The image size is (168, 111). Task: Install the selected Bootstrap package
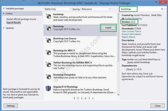(108, 28)
